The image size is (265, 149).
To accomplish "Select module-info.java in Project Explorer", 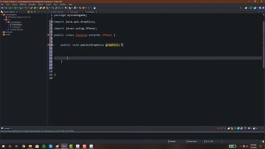I will tap(17, 29).
